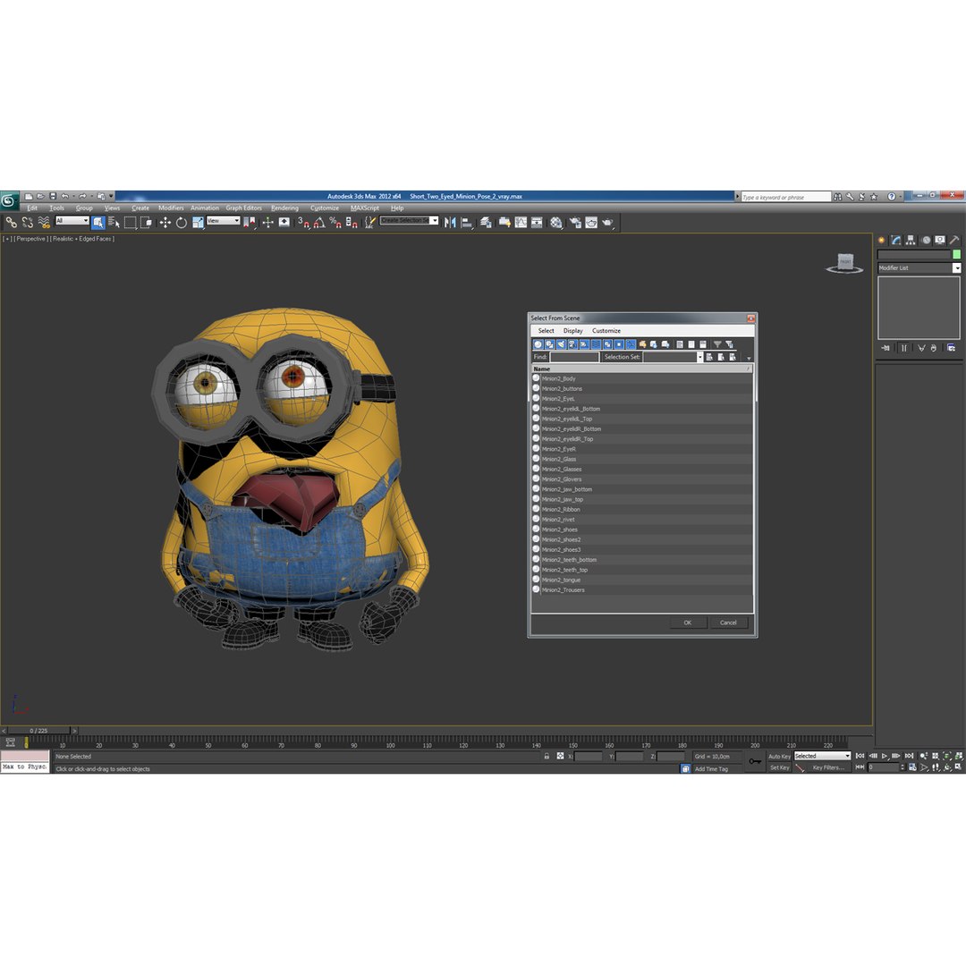Open Render Setup dialog
Screen dimensions: 966x966
pyautogui.click(x=575, y=223)
